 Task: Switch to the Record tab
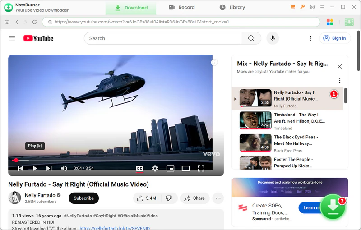click(x=181, y=7)
